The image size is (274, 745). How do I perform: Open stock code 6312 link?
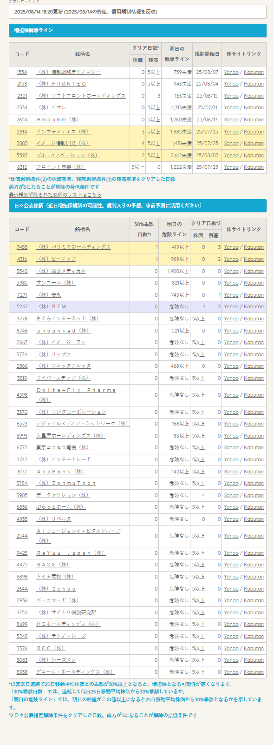22,167
